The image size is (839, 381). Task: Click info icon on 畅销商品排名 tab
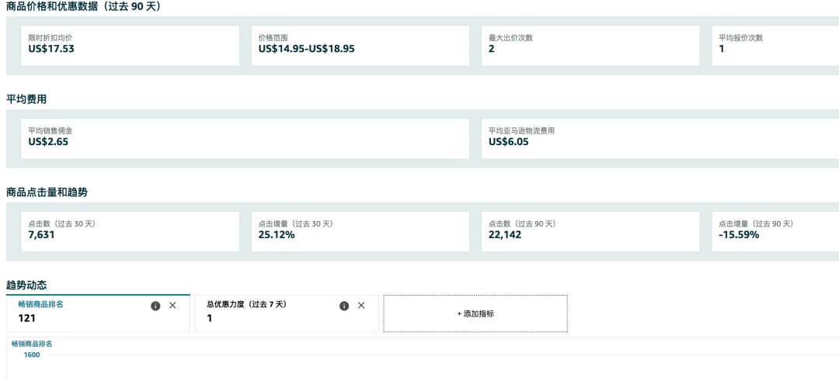[x=155, y=306]
